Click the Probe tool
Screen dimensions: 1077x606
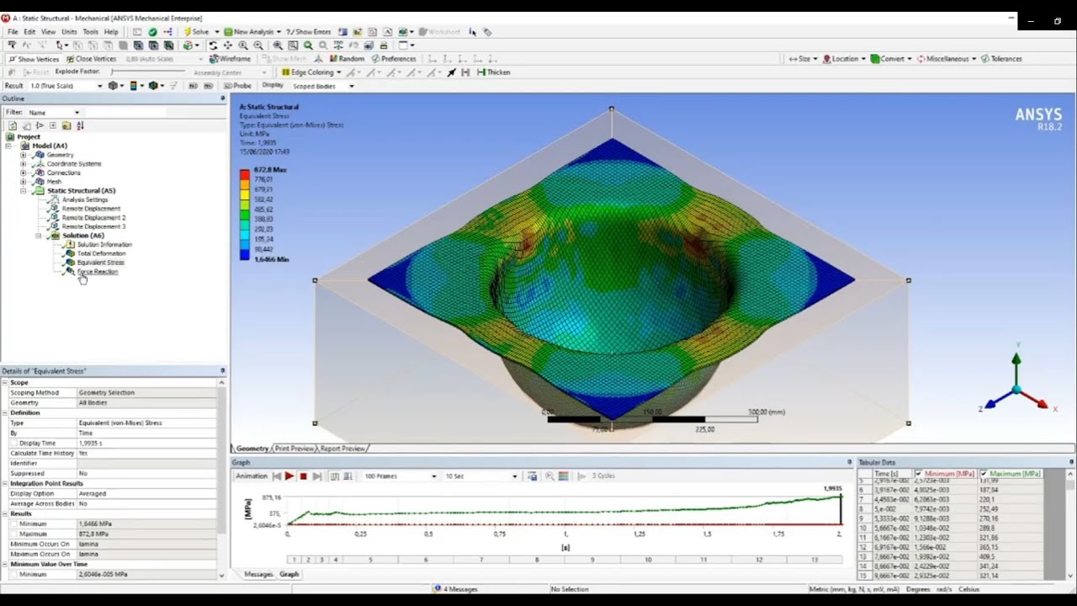tap(238, 86)
